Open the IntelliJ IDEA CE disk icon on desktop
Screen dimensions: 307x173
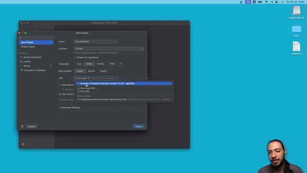tap(296, 10)
